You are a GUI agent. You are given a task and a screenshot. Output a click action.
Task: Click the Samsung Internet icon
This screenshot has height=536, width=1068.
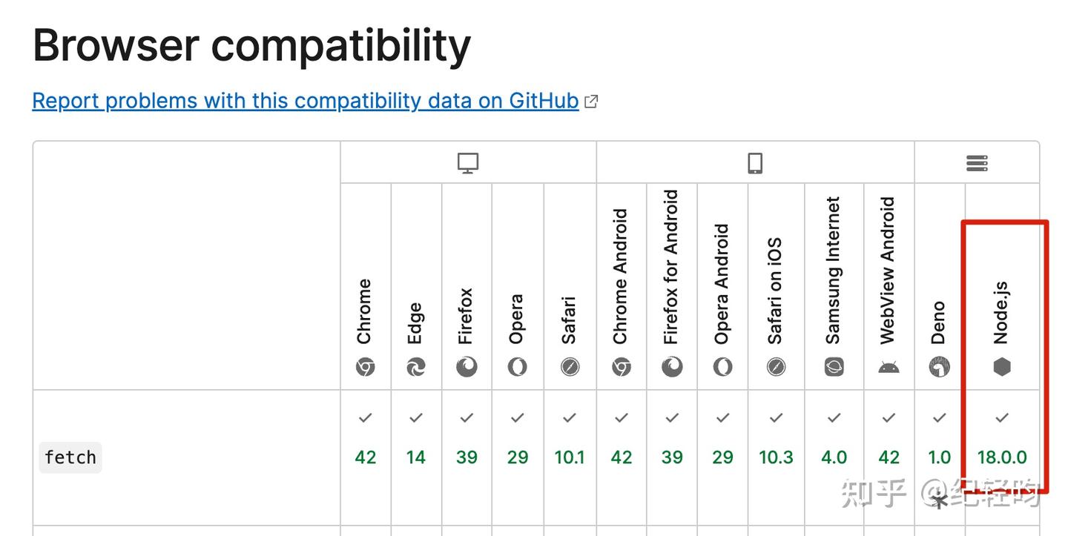[834, 367]
